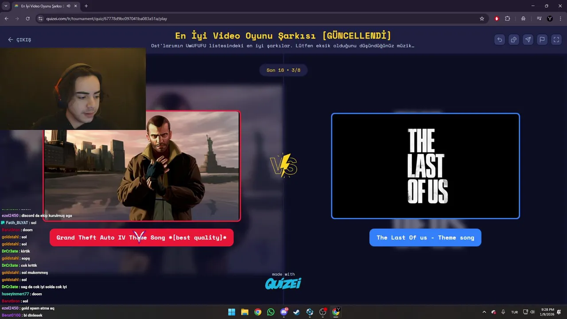The height and width of the screenshot is (319, 567).
Task: Click chat message 'sol mukemmeş'
Action: point(35,273)
